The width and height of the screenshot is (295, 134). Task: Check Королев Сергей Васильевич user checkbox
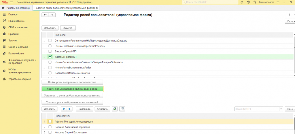[x=50, y=132]
